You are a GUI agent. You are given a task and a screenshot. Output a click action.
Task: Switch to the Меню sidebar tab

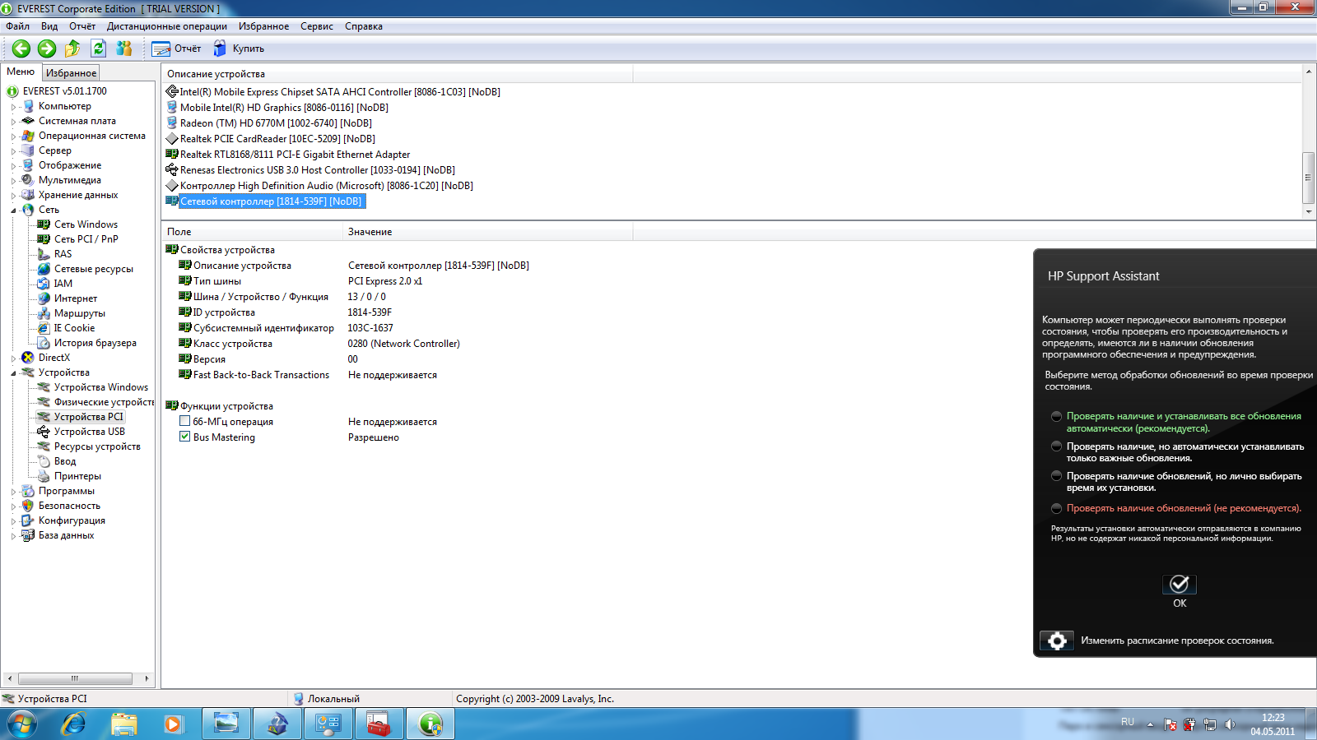[x=21, y=72]
